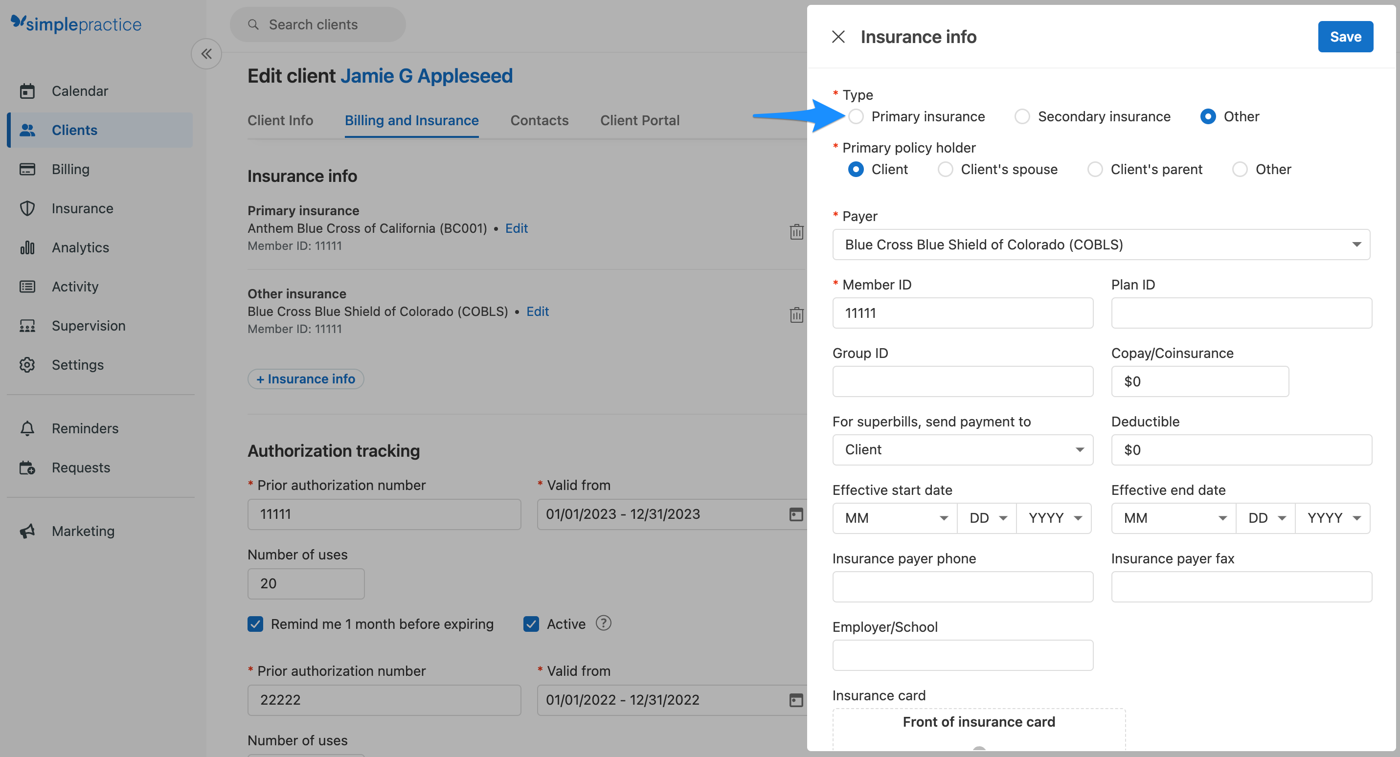Click the Front of insurance card upload area
Screen dimensions: 1400x757
point(978,729)
